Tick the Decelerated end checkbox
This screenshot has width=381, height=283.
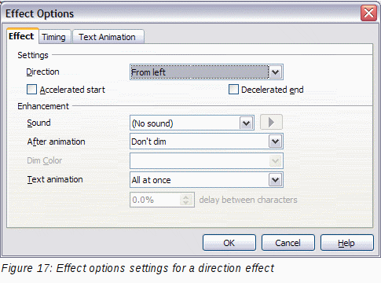point(233,90)
